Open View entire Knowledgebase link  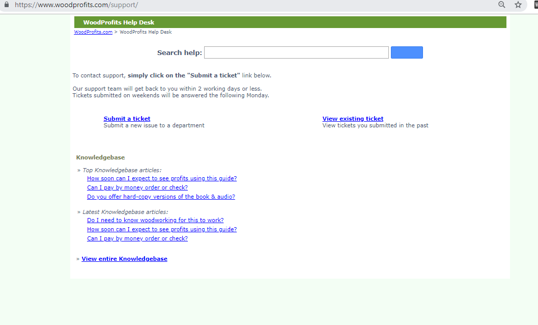click(125, 259)
